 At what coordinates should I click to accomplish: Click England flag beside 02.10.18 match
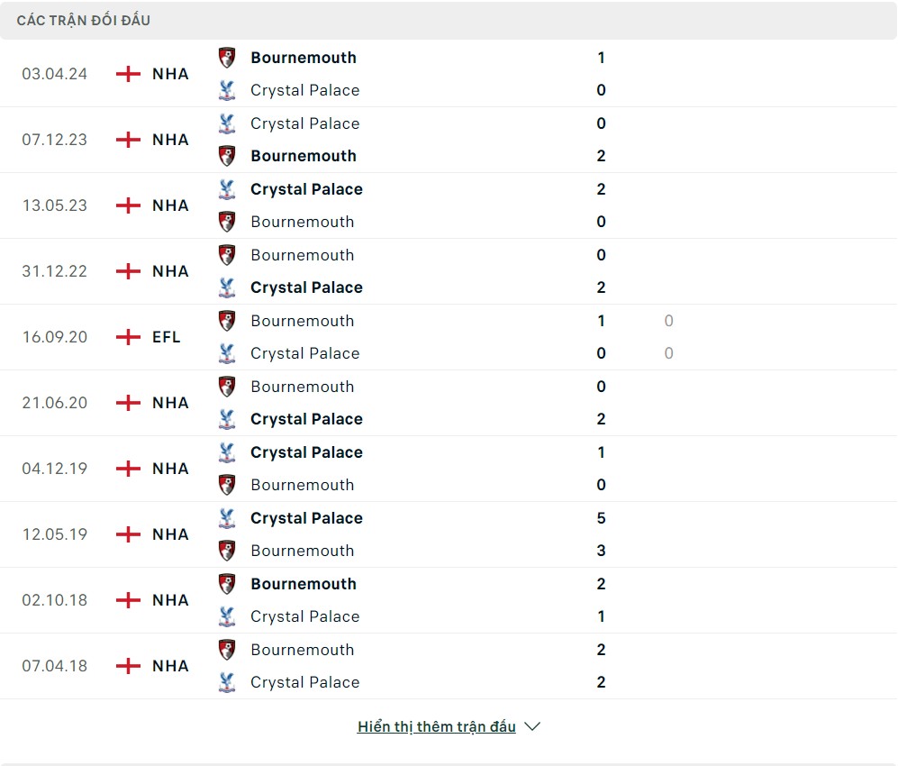129,600
